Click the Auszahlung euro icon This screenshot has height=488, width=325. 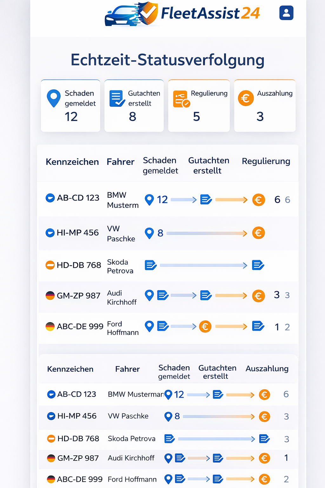coord(245,98)
